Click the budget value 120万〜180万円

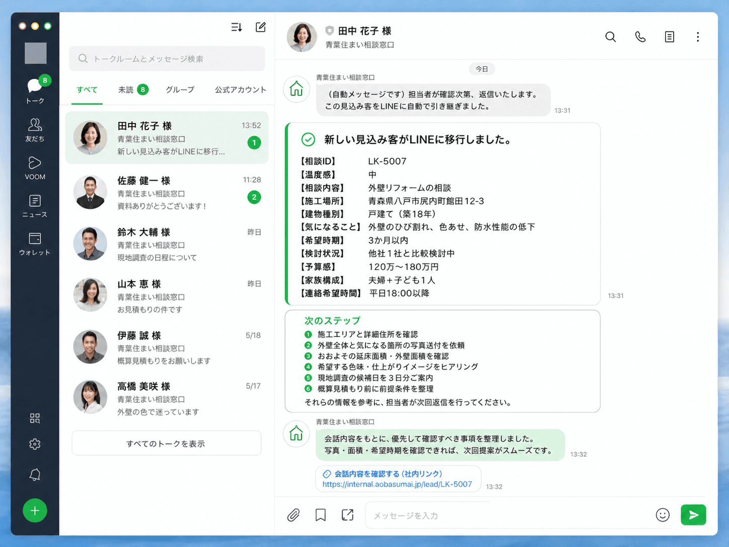[403, 267]
